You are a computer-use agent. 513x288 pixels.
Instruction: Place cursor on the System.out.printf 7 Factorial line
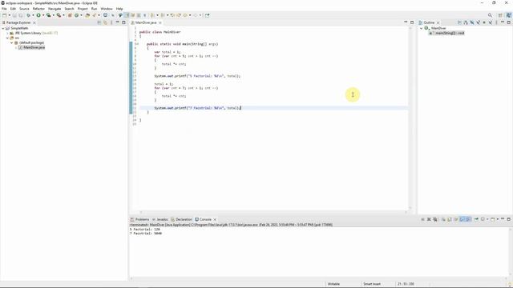pyautogui.click(x=197, y=108)
